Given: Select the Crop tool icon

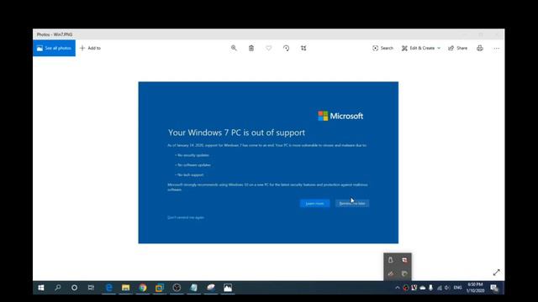Looking at the screenshot, I should tap(303, 49).
